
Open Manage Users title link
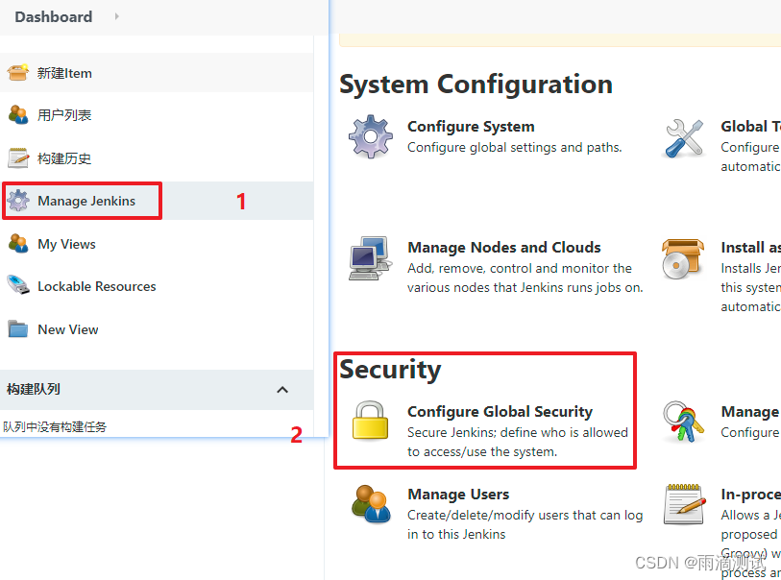[x=458, y=495]
